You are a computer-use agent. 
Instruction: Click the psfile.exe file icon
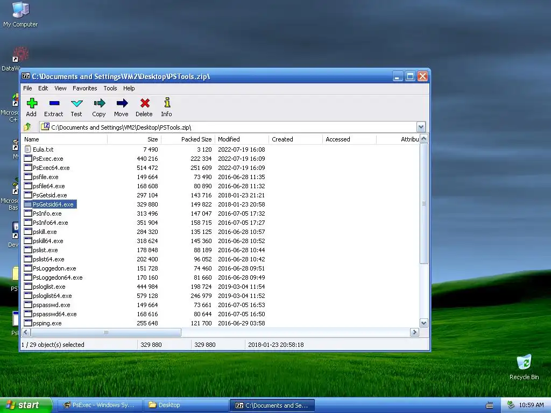pos(28,176)
